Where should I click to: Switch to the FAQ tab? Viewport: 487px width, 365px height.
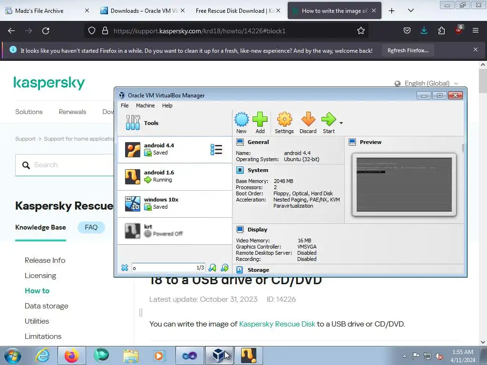91,228
